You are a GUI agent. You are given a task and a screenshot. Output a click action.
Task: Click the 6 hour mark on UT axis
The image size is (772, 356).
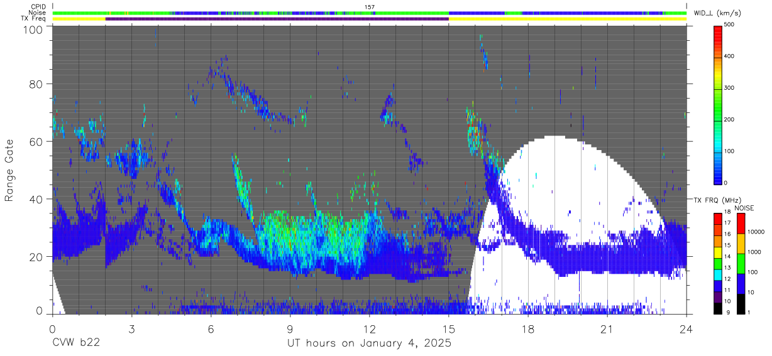pyautogui.click(x=211, y=328)
